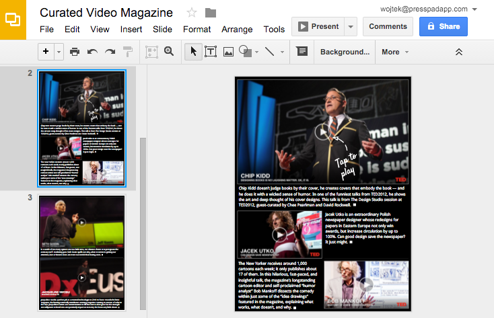The width and height of the screenshot is (494, 318).
Task: Expand the Shape tool dropdown arrow
Action: (x=257, y=52)
